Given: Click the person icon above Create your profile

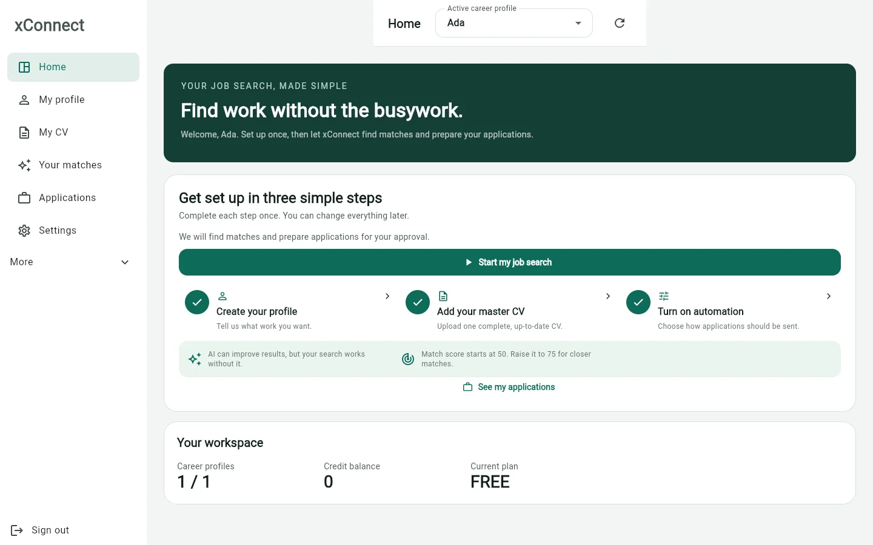Looking at the screenshot, I should pyautogui.click(x=222, y=296).
